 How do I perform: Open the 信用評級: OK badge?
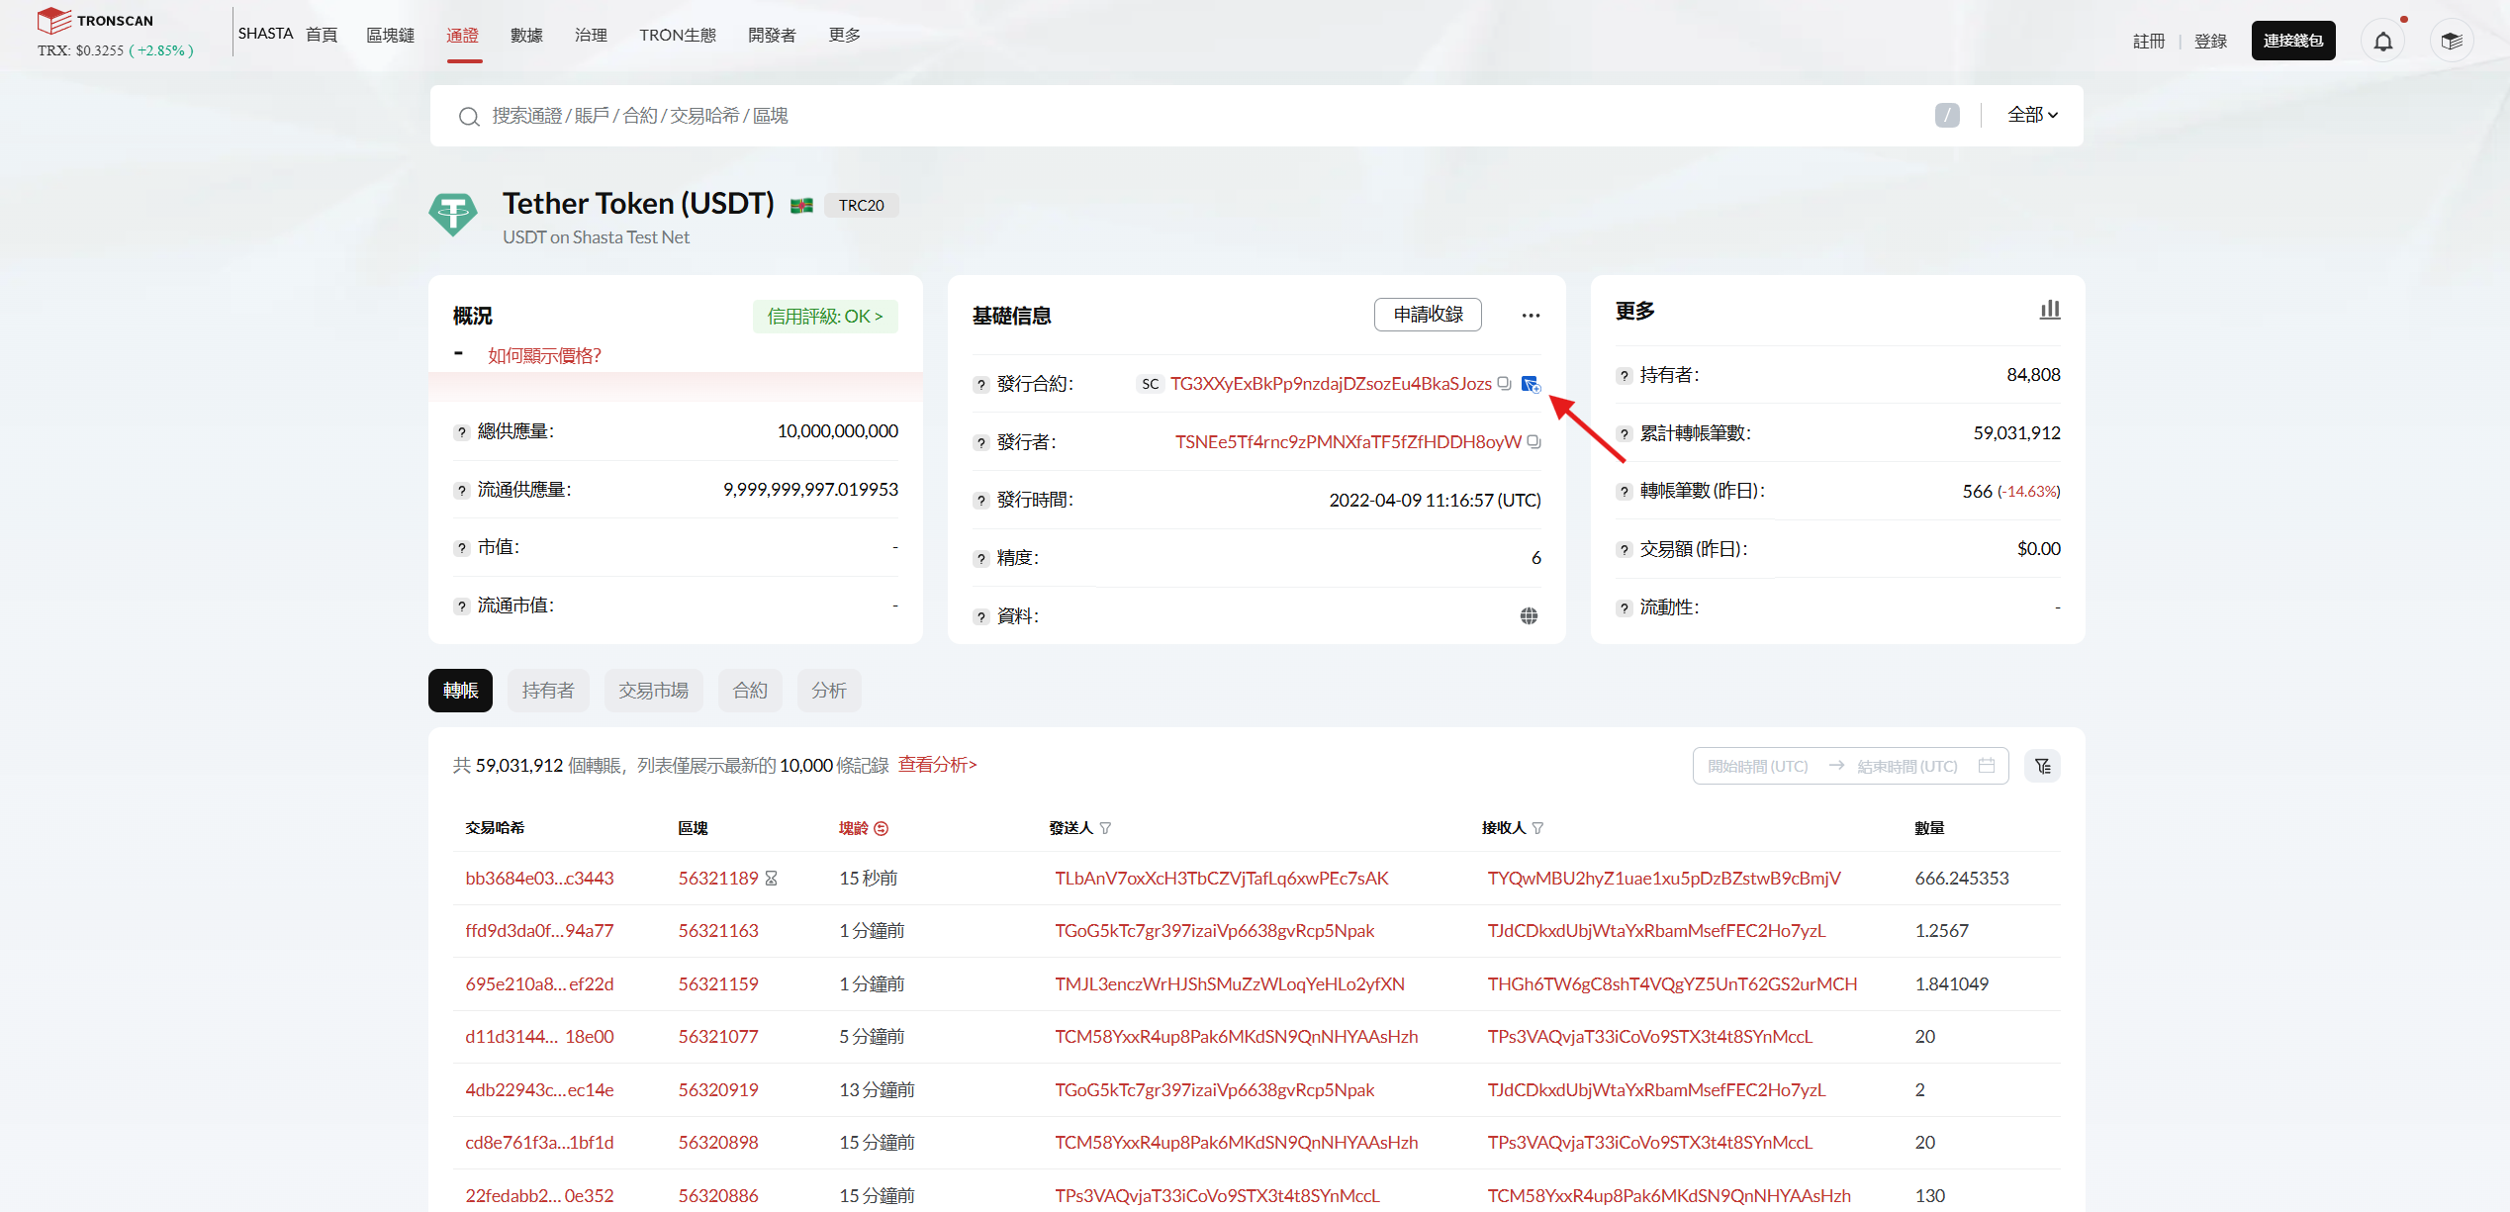point(825,317)
